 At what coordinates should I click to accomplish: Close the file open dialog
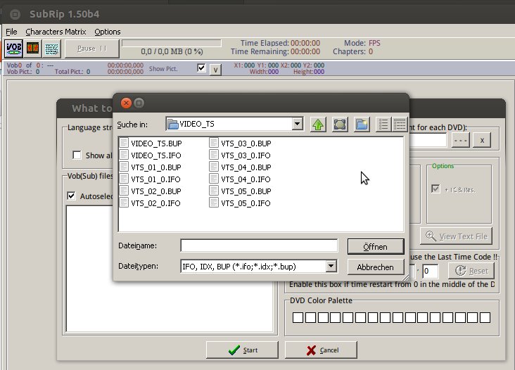coord(126,103)
